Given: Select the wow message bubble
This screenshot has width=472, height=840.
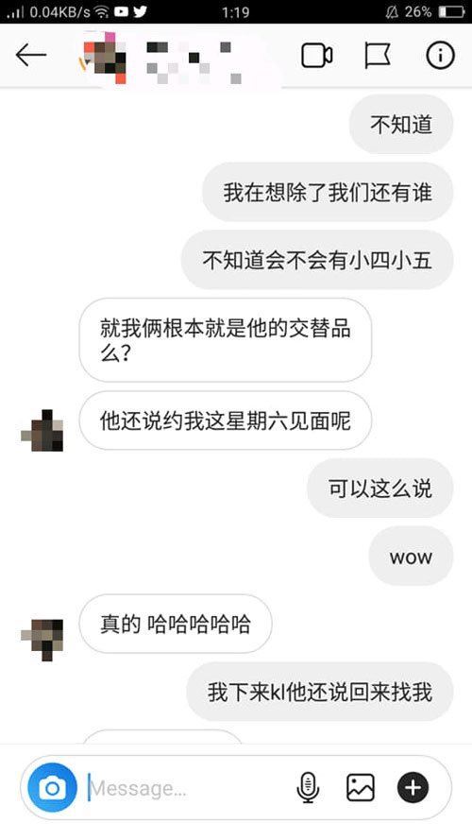Looking at the screenshot, I should click(411, 557).
